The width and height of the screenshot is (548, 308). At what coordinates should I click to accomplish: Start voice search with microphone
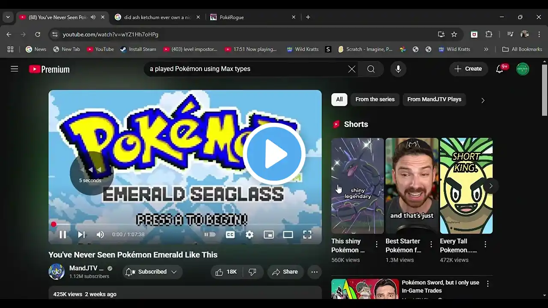[x=398, y=69]
